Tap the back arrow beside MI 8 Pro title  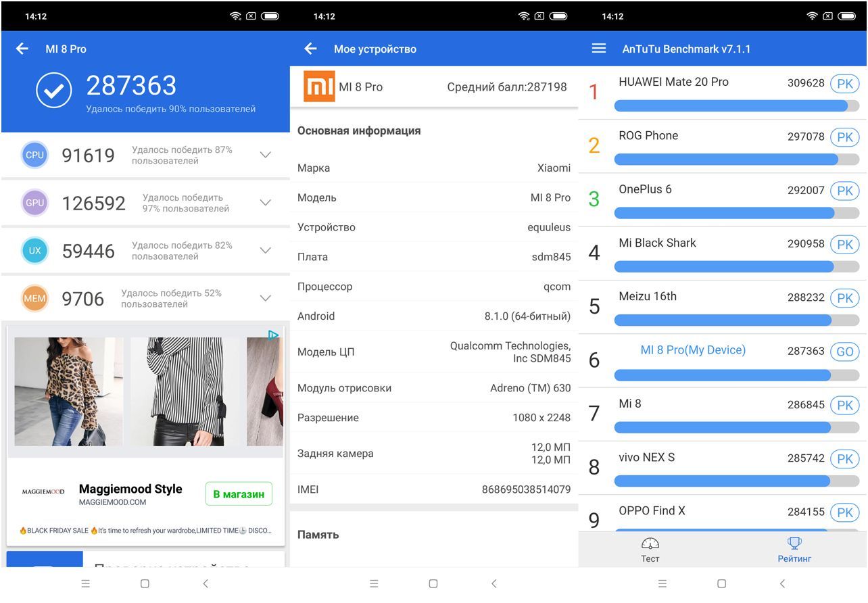[x=22, y=49]
